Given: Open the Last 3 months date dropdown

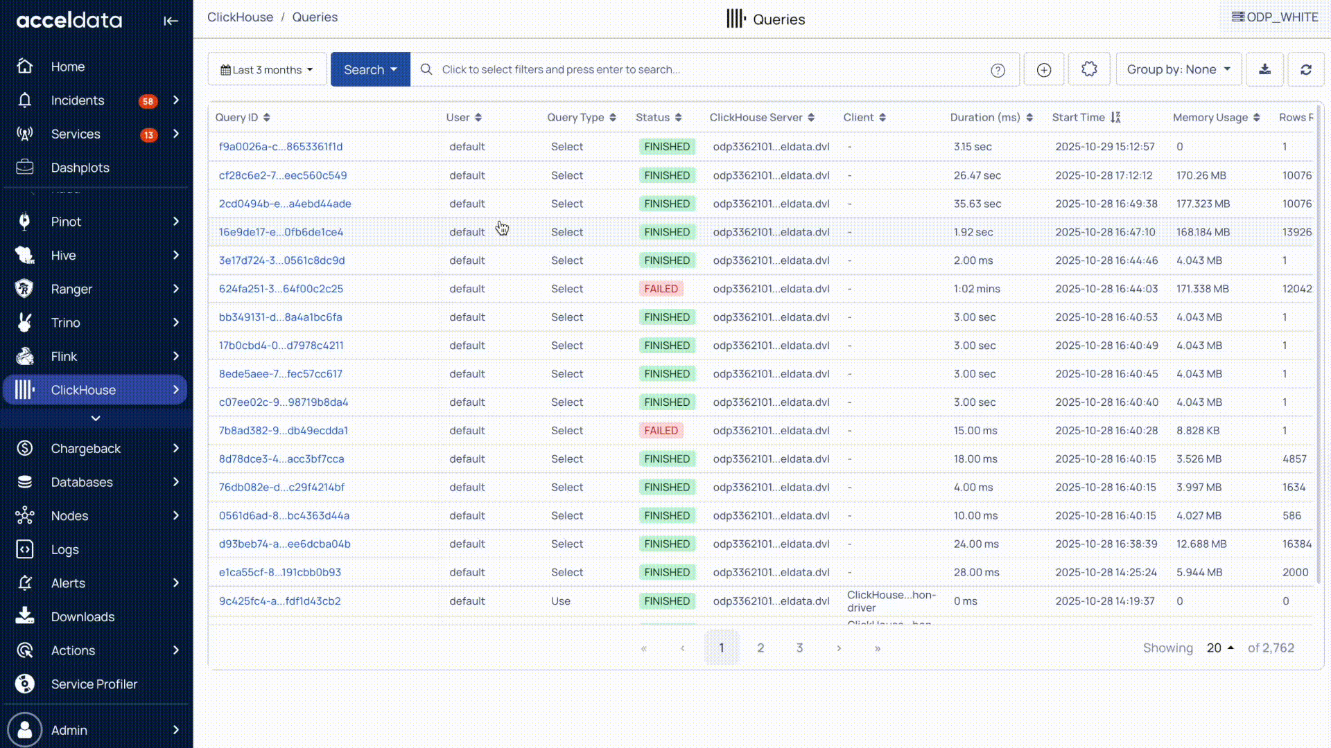Looking at the screenshot, I should [x=267, y=69].
